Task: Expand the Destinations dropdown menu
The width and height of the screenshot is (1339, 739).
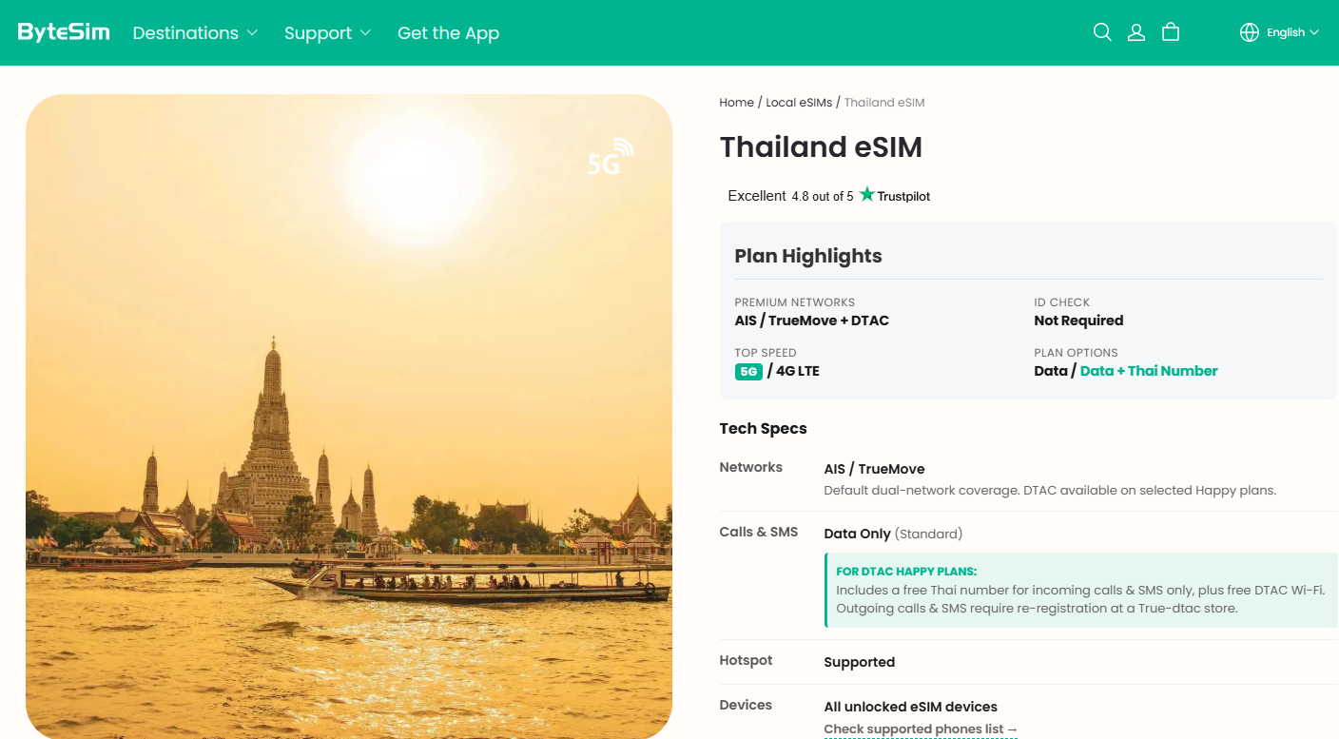Action: (195, 32)
